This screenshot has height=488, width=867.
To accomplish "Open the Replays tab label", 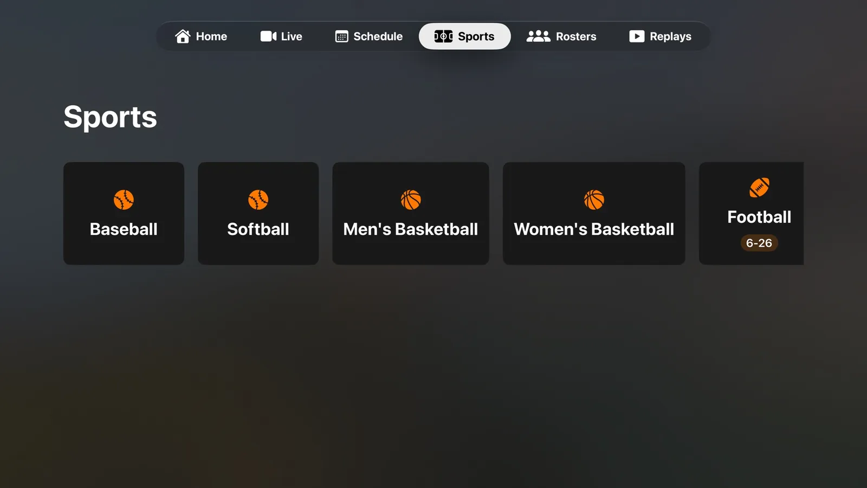I will [670, 36].
